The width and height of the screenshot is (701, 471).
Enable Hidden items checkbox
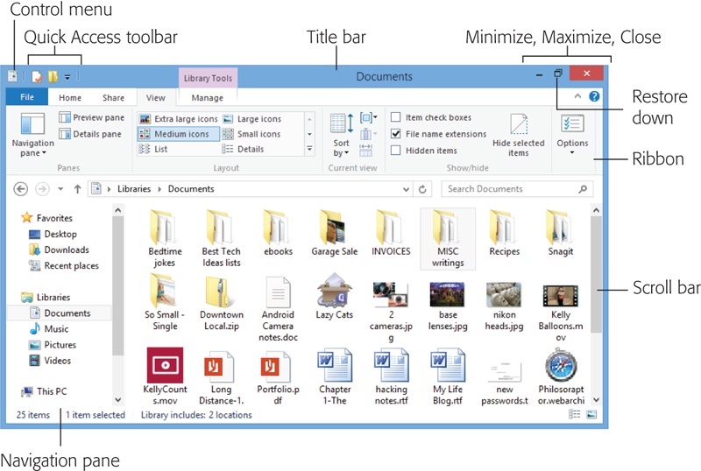pyautogui.click(x=396, y=151)
